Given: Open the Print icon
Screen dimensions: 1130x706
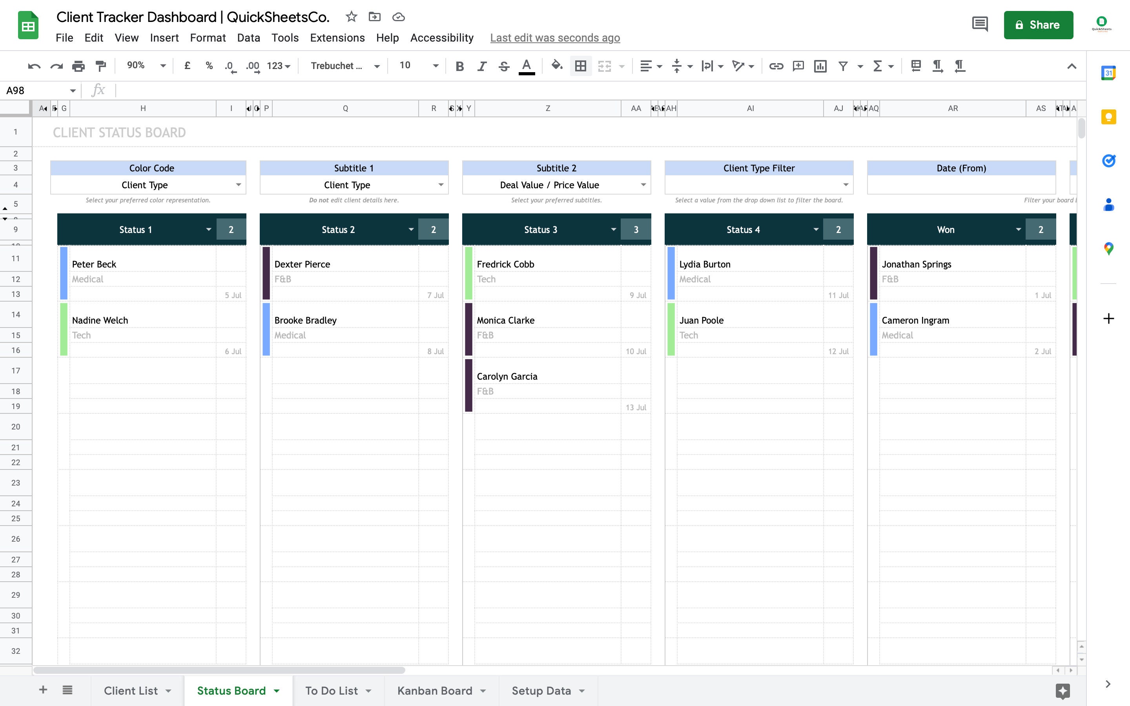Looking at the screenshot, I should [x=78, y=66].
